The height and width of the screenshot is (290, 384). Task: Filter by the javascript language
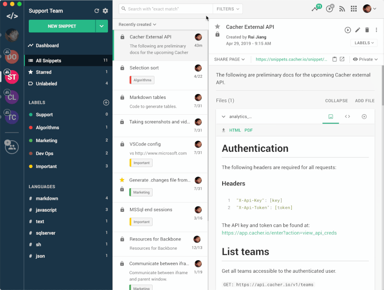68,210
